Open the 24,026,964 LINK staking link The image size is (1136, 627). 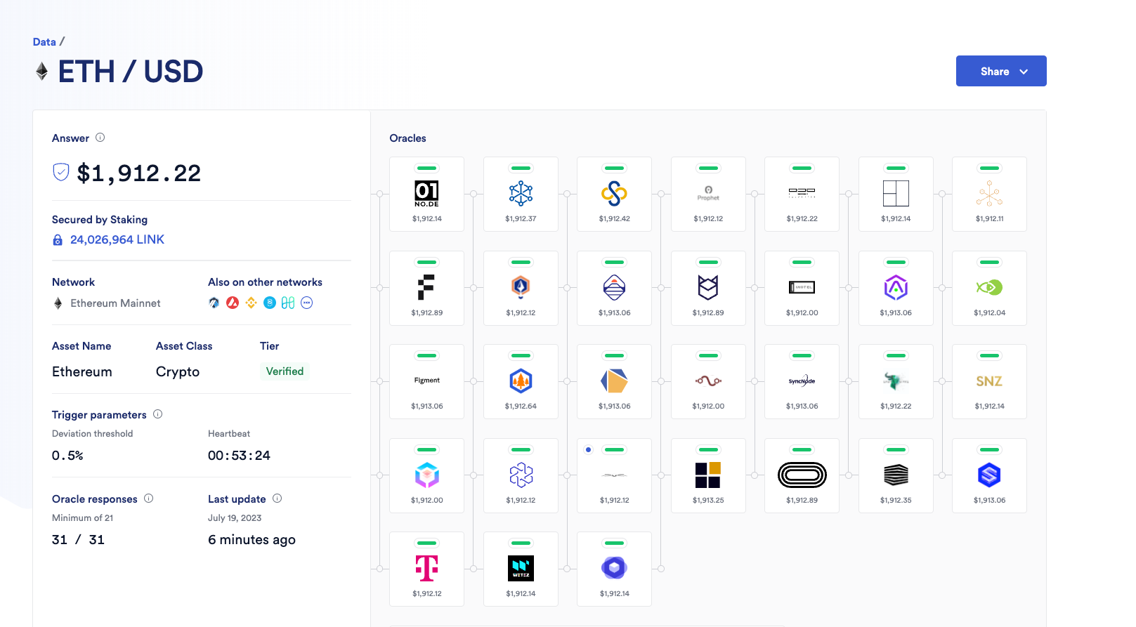pyautogui.click(x=117, y=239)
